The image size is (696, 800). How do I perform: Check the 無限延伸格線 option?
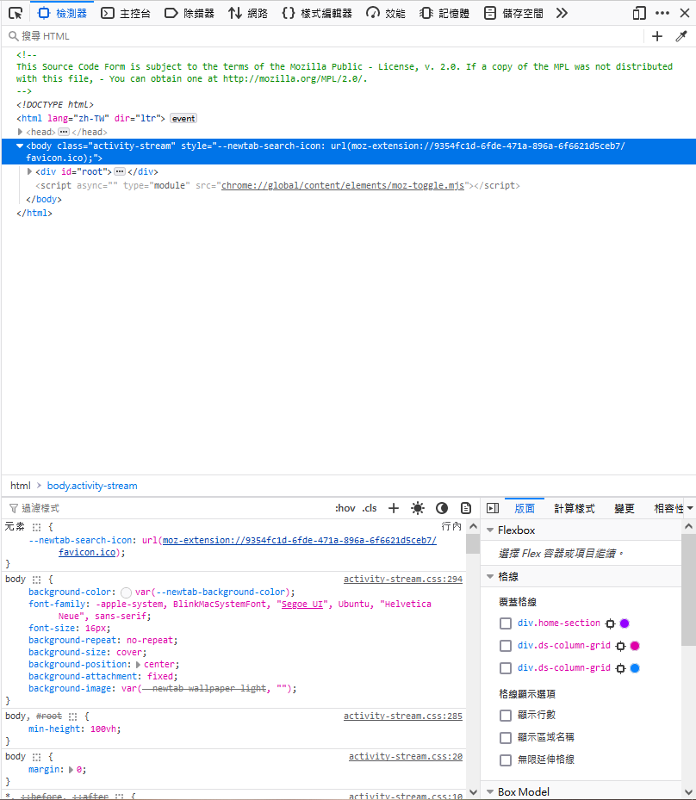506,760
